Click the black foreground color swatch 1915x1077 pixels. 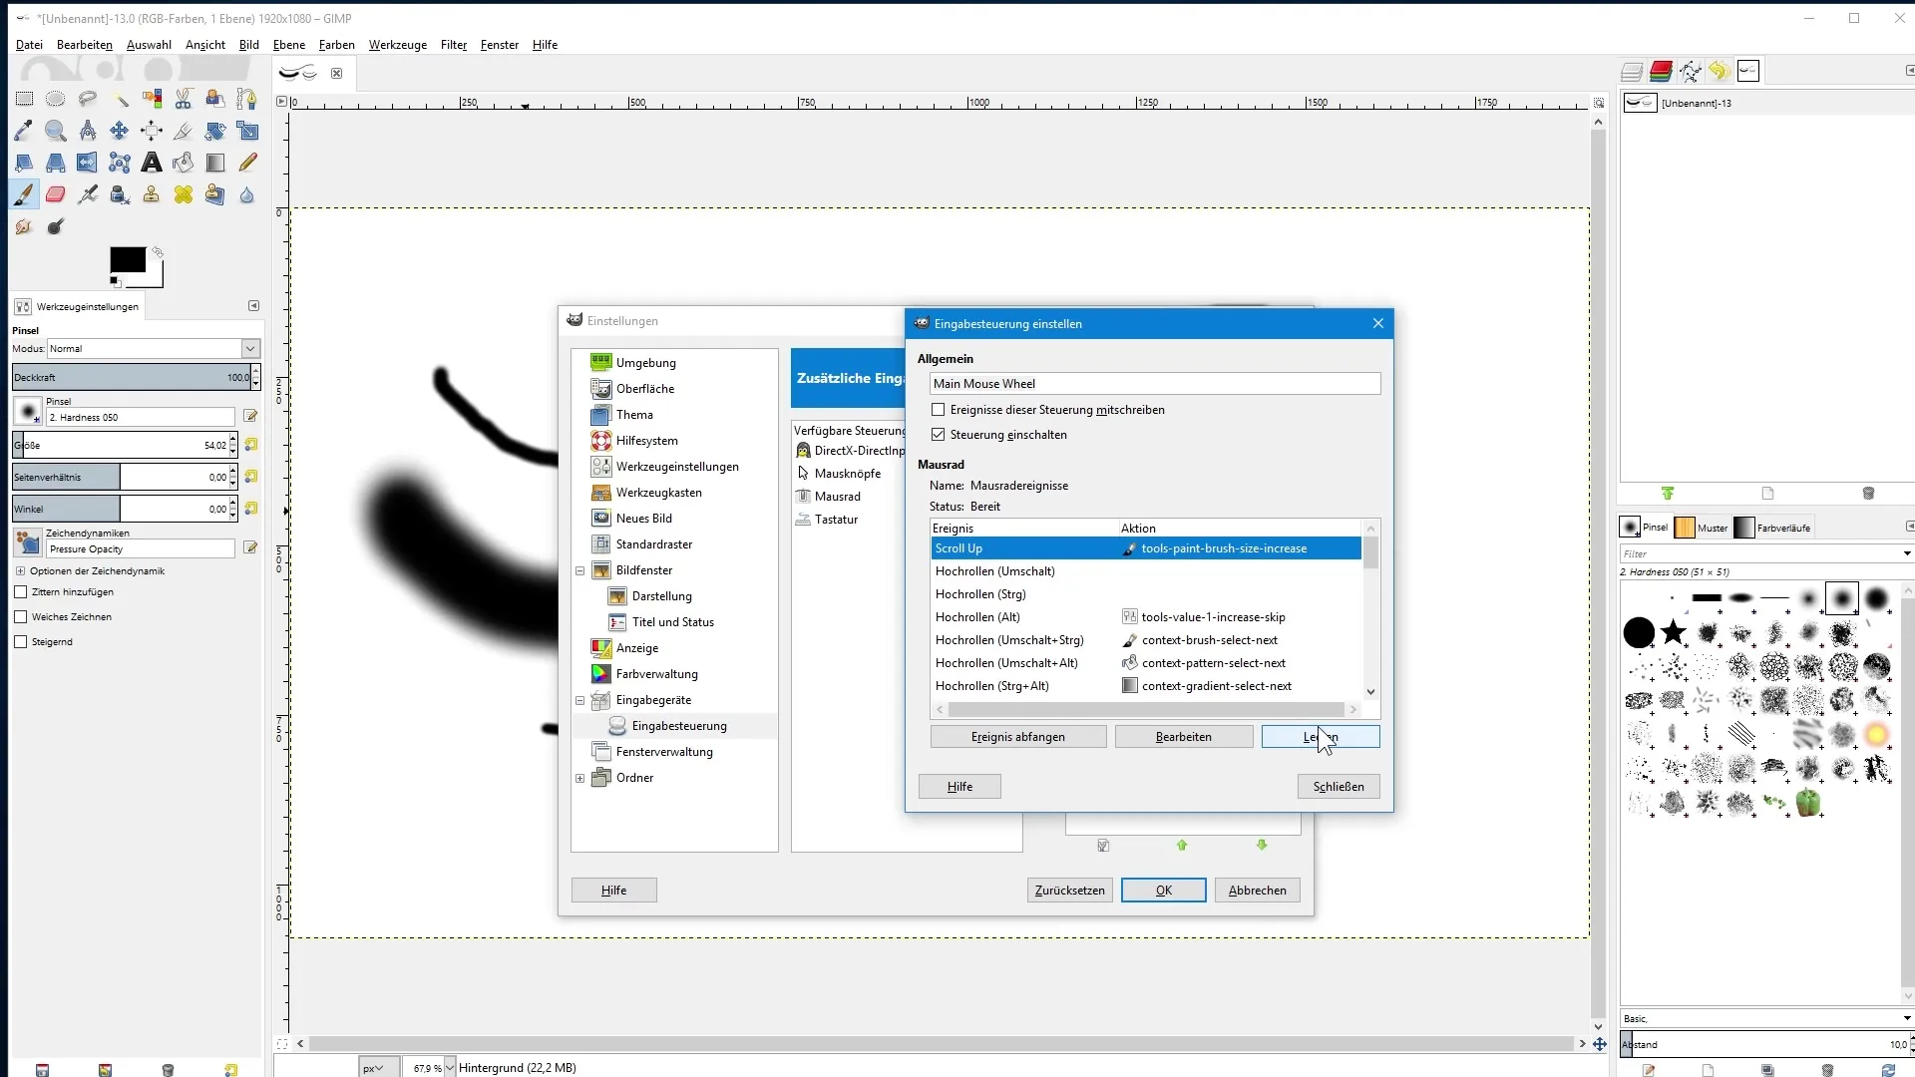tap(128, 259)
